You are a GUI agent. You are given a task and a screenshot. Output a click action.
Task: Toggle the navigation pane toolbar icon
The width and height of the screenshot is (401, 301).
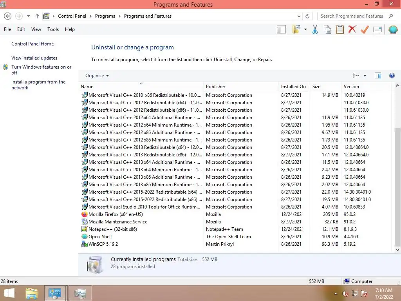pos(281,29)
